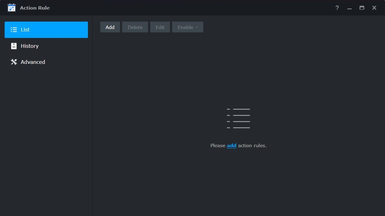Click the Add button in the toolbar
385x216 pixels.
110,27
